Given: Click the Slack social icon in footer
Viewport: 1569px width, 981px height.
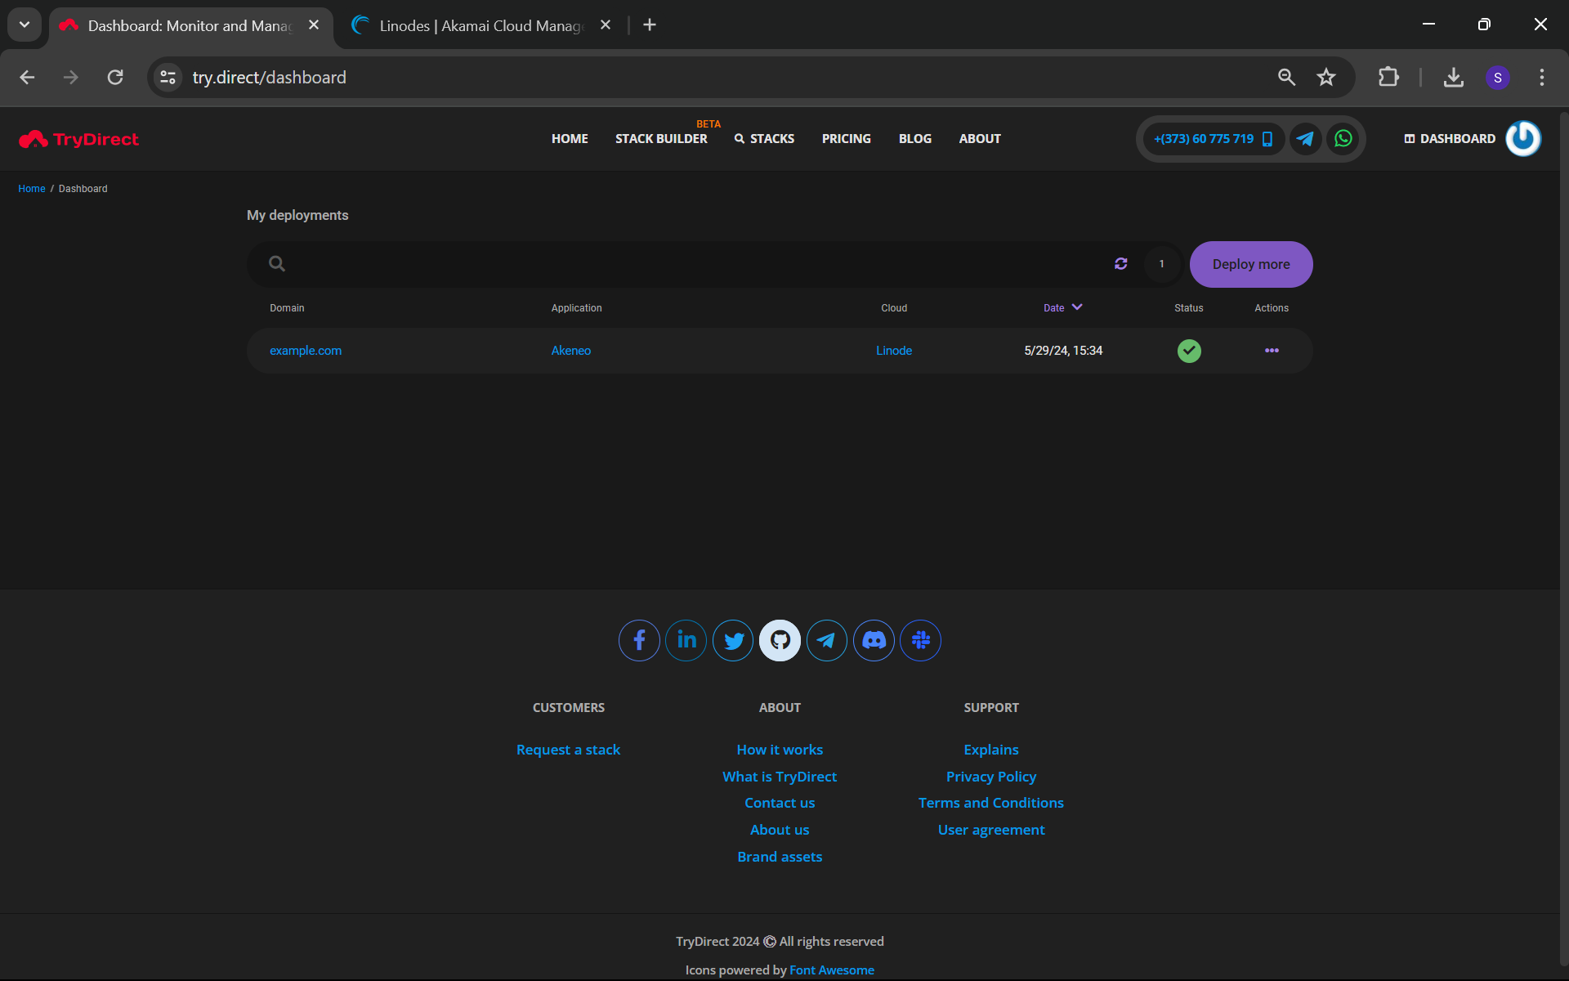Looking at the screenshot, I should 919,639.
